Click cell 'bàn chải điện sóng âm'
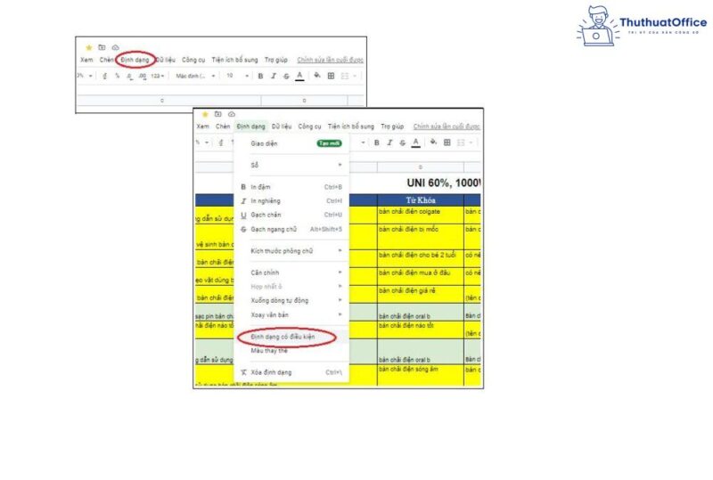713x480 pixels. 421,375
